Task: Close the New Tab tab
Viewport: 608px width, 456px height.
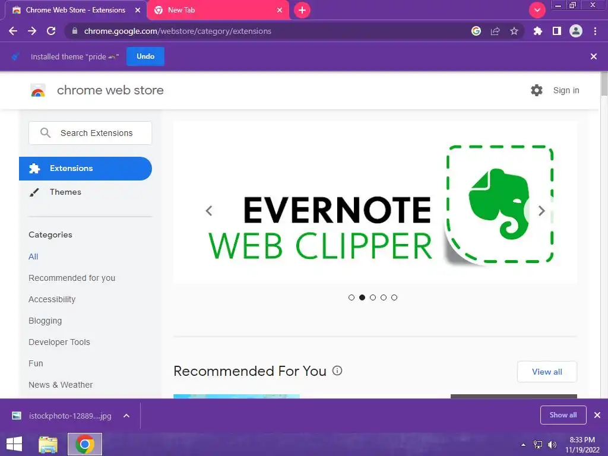Action: [280, 10]
